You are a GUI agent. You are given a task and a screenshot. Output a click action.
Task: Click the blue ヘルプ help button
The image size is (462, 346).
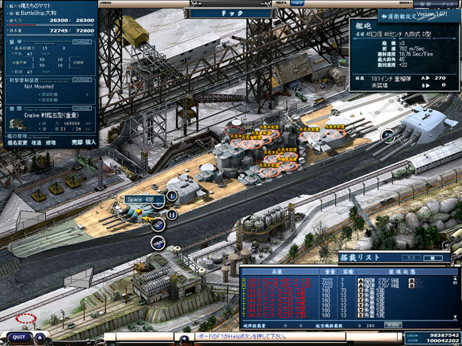[297, 3]
